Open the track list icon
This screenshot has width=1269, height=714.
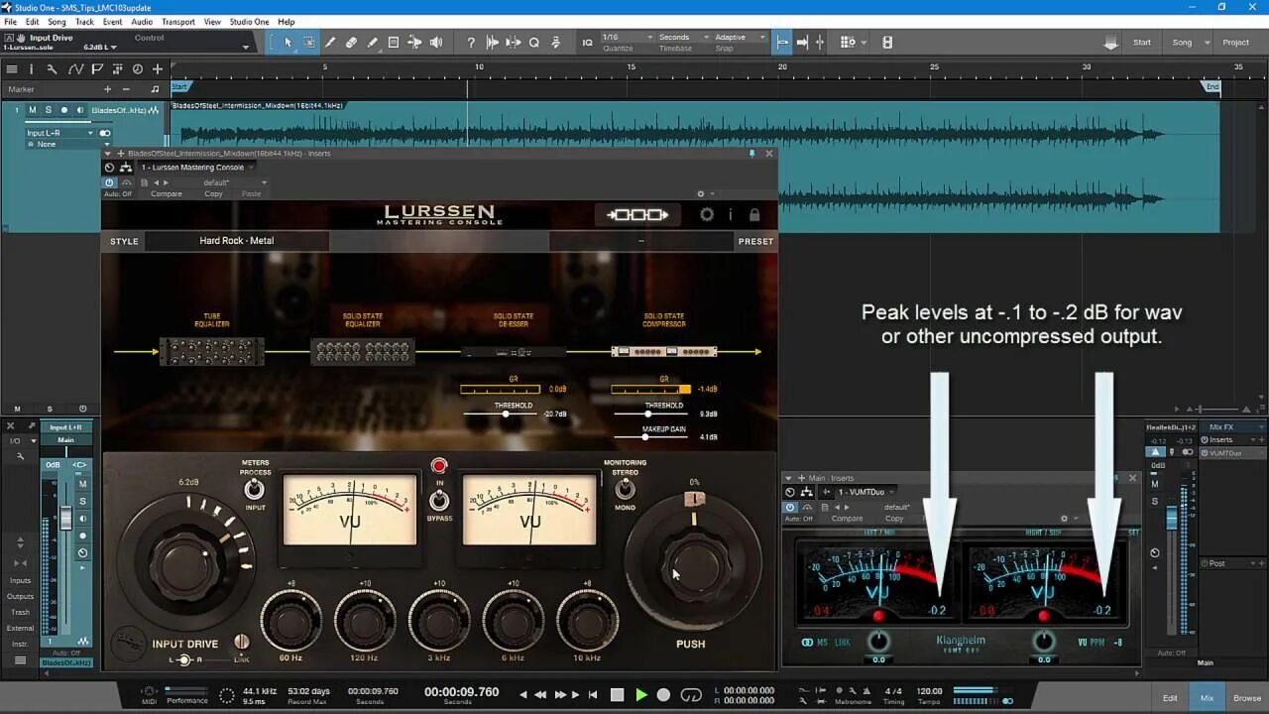[12, 69]
